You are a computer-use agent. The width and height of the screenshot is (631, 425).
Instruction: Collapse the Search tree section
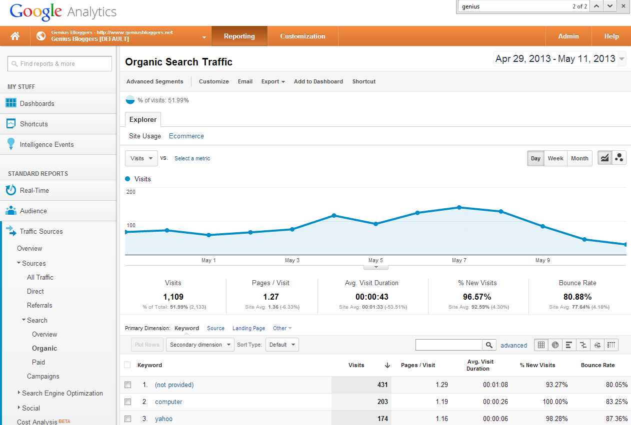[x=23, y=320]
